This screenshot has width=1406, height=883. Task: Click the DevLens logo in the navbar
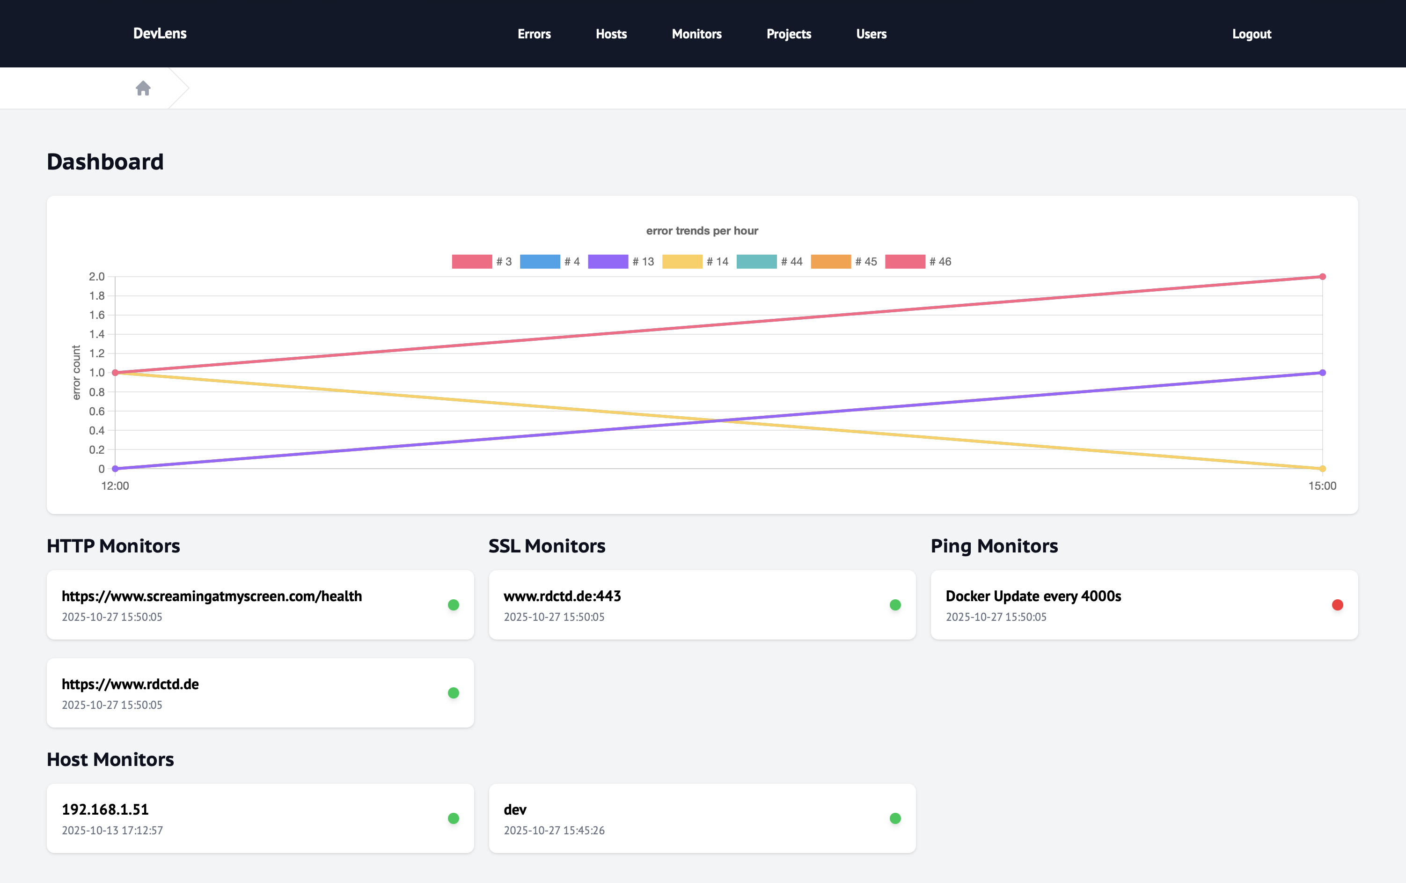[160, 33]
